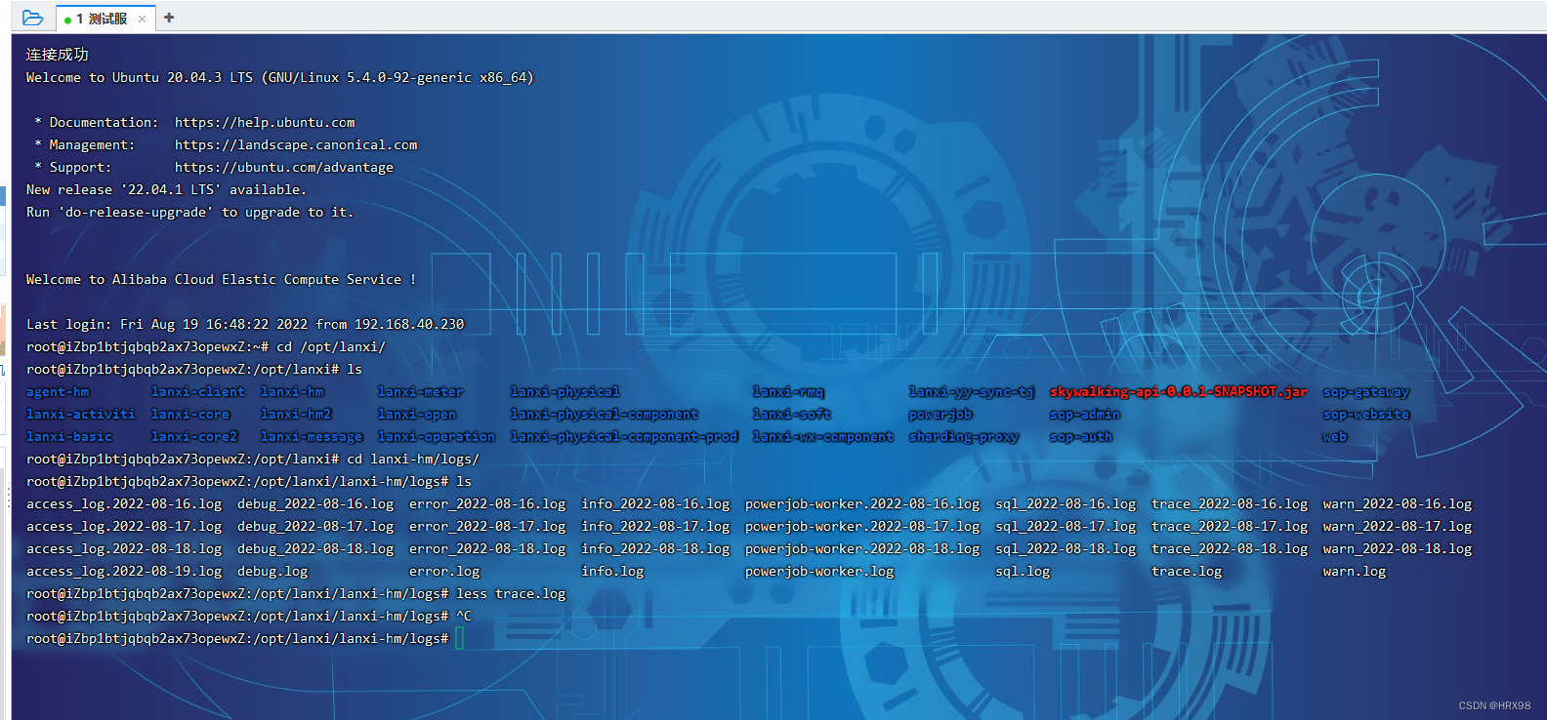Click the lanxi-client directory name
Viewport: 1547px width, 720px height.
tap(198, 391)
